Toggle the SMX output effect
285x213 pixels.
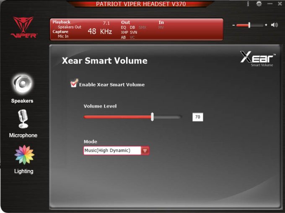(x=142, y=27)
